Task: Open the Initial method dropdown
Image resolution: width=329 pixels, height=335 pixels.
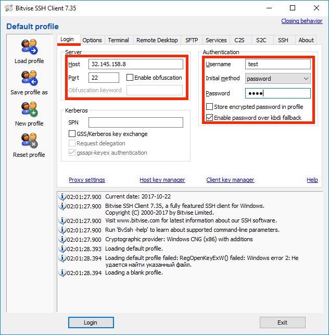Action: coord(278,78)
